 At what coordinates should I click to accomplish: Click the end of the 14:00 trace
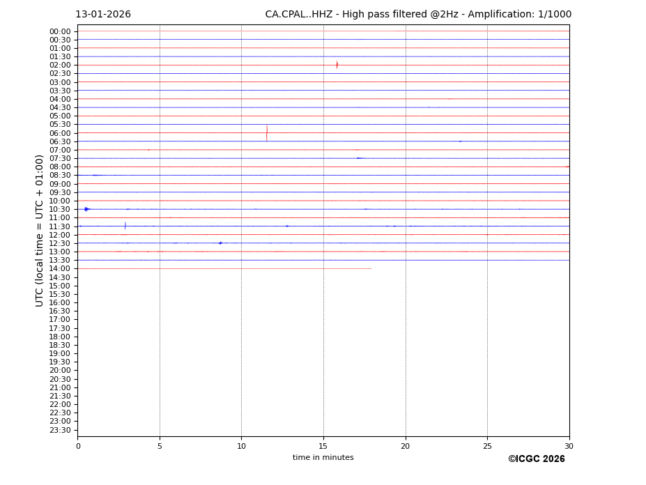pos(371,268)
